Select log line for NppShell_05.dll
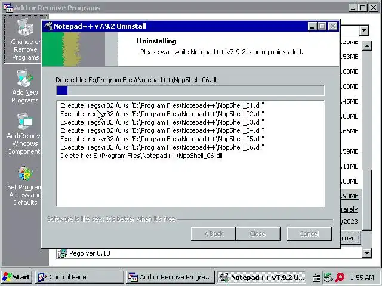This screenshot has height=286, width=382. (x=162, y=139)
